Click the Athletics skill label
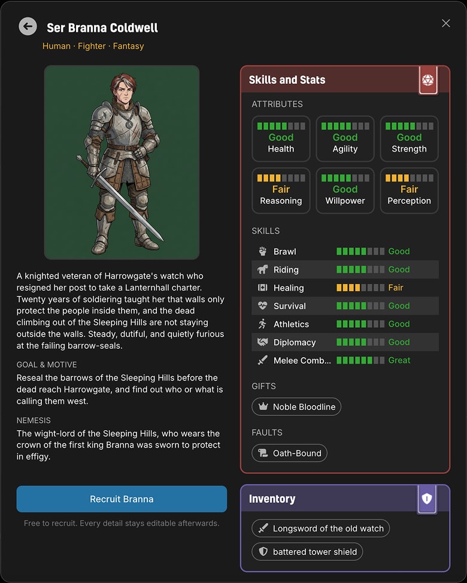This screenshot has width=467, height=583. click(x=291, y=324)
